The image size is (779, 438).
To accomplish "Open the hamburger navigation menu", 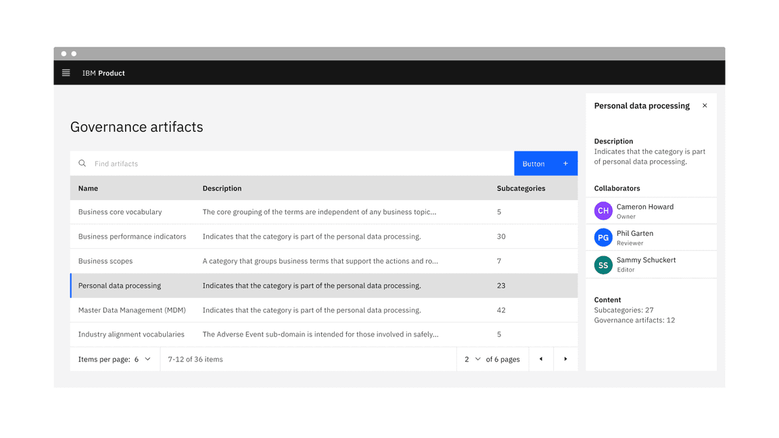I will [66, 72].
